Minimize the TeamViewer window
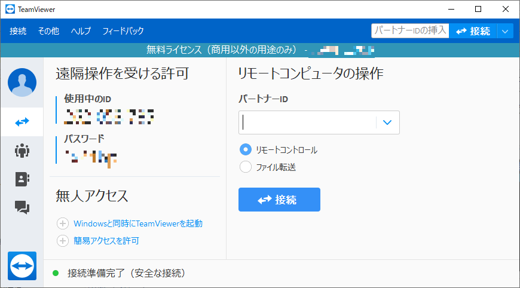Viewport: 520px width, 288px height. click(451, 10)
